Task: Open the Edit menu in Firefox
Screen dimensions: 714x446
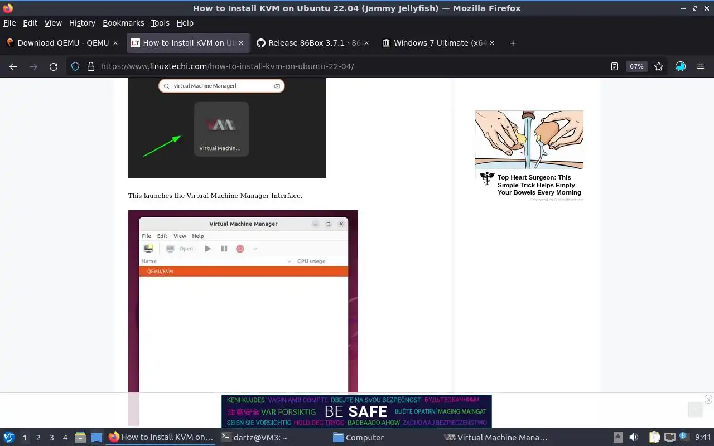Action: (x=30, y=23)
